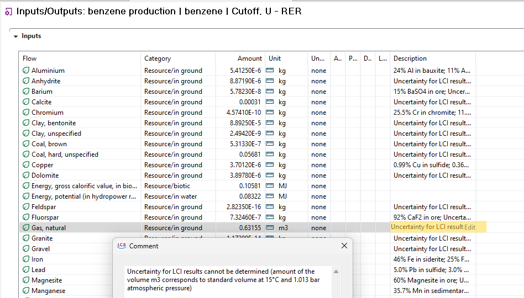Click the Un... uncertainty column header
Viewport: 524px width, 298px height.
[x=318, y=58]
